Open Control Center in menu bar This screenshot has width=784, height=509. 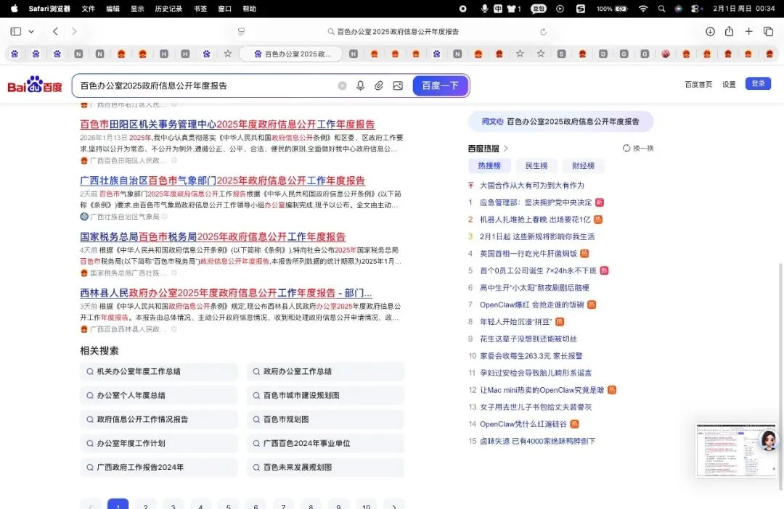[x=695, y=9]
